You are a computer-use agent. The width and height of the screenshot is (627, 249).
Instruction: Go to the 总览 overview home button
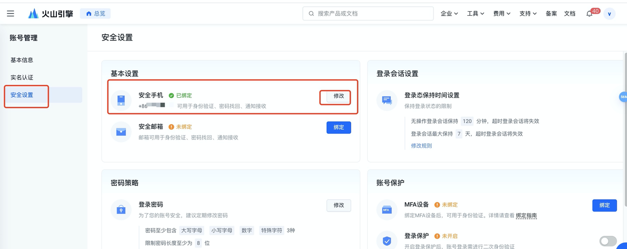click(x=96, y=14)
